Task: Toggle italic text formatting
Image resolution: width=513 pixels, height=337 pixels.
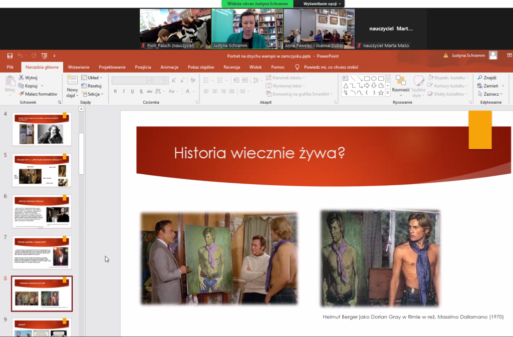Action: click(x=124, y=91)
